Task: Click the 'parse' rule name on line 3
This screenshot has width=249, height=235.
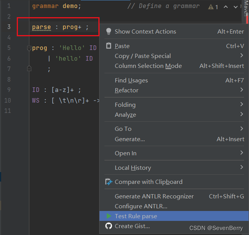Action: point(42,27)
